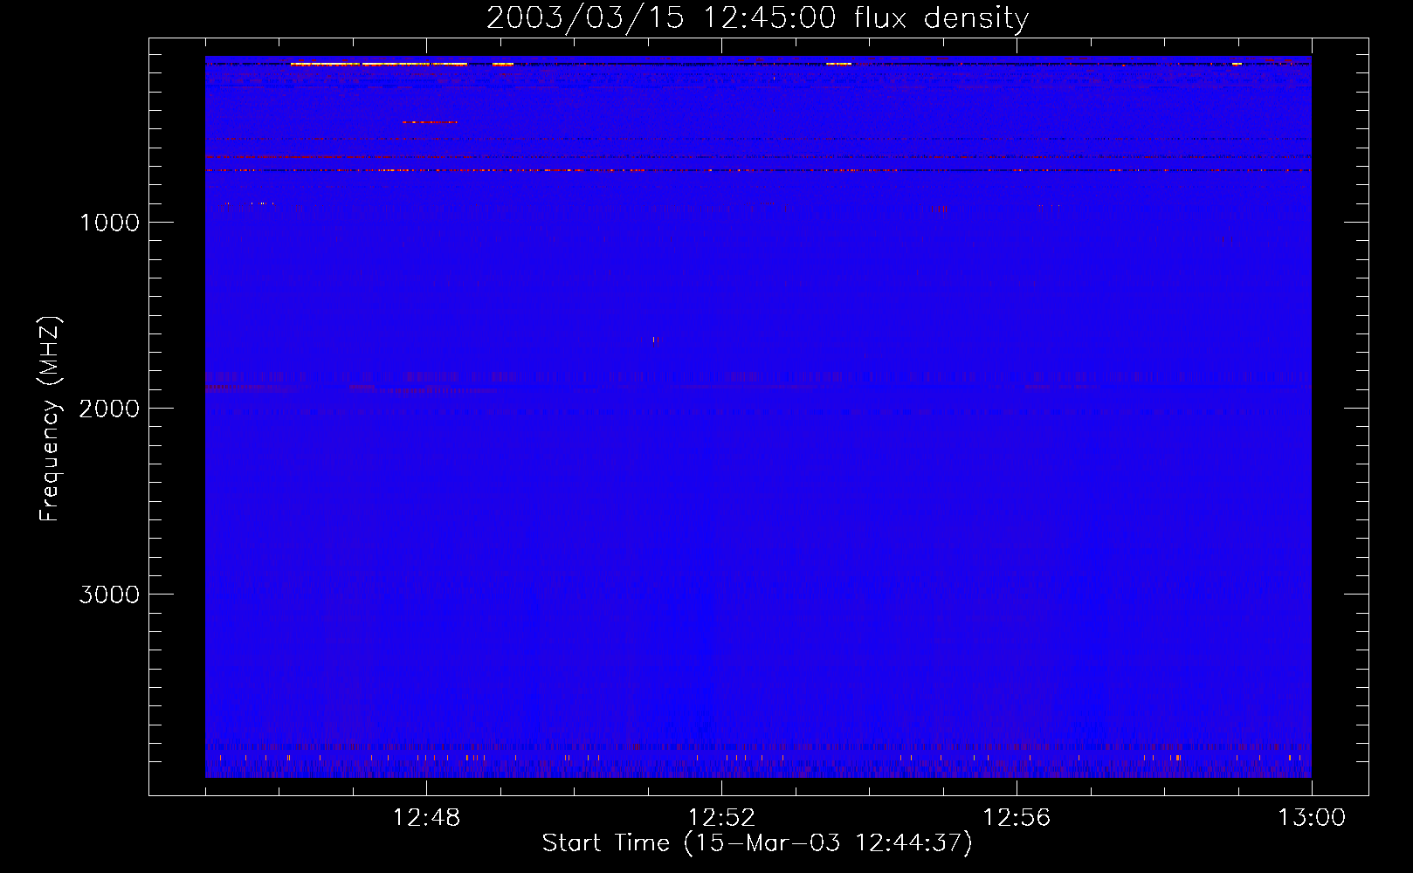Screen dimensions: 1413x873
Task: Click the "Start Time (15-Mar-03 12:44:37)" label
Action: (757, 843)
